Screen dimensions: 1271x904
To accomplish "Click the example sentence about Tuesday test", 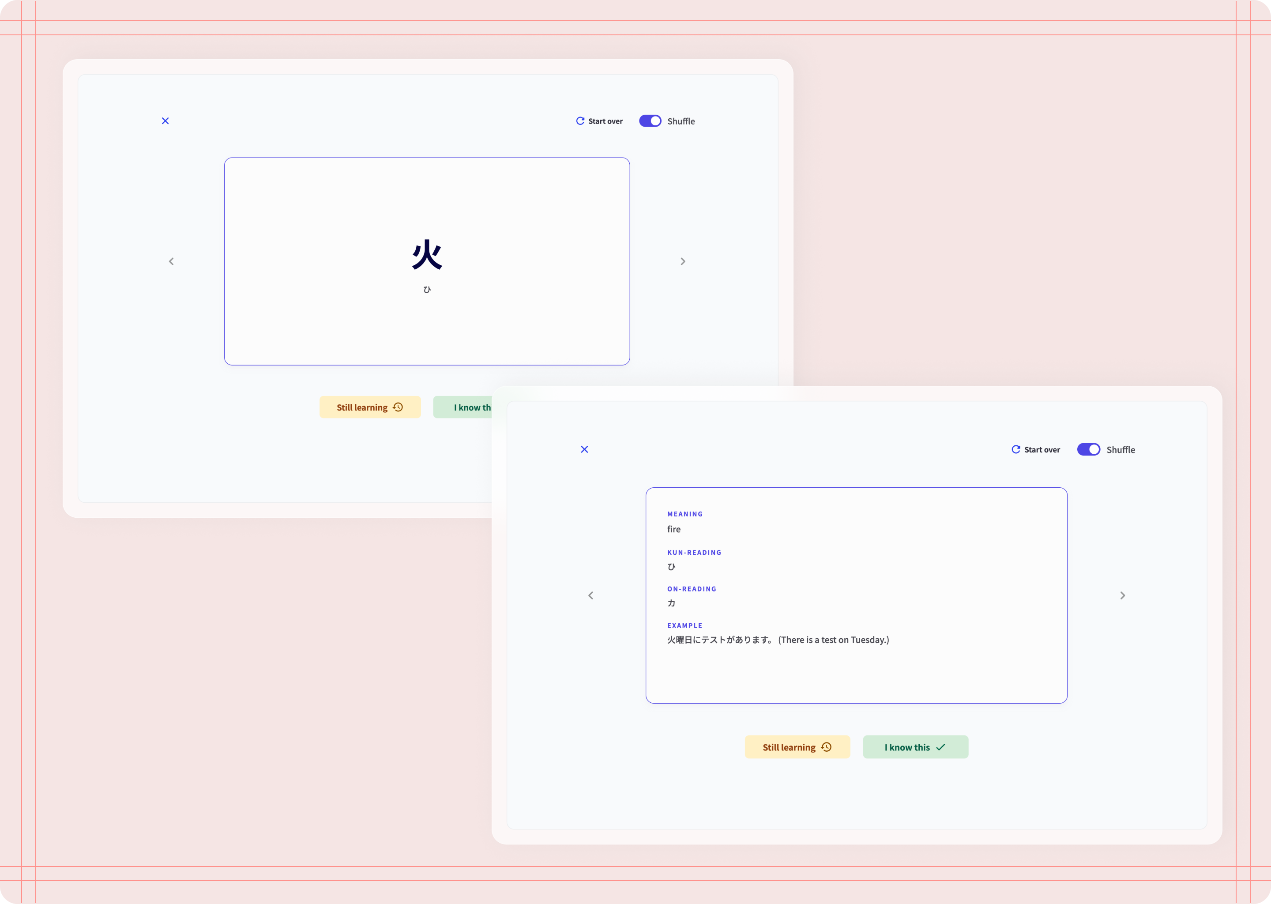I will point(778,640).
